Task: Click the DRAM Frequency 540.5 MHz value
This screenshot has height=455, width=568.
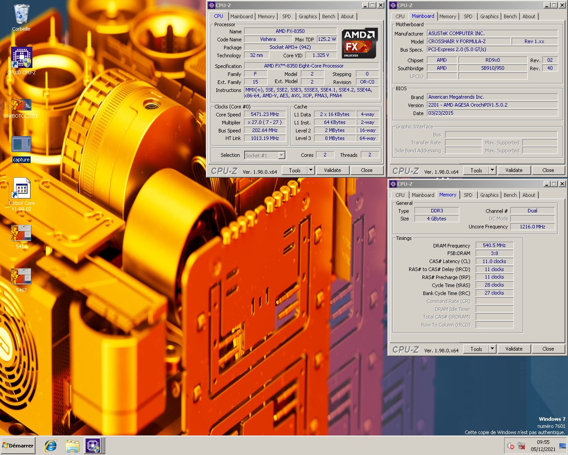Action: click(494, 245)
